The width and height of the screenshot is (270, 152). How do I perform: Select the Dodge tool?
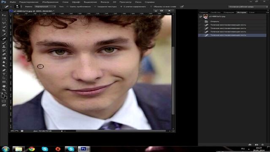coord(4,66)
